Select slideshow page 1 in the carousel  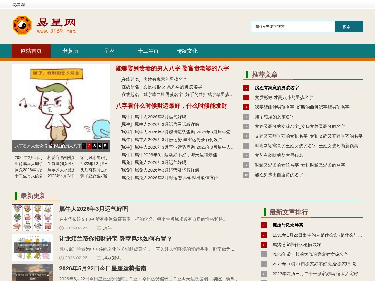tap(84, 146)
